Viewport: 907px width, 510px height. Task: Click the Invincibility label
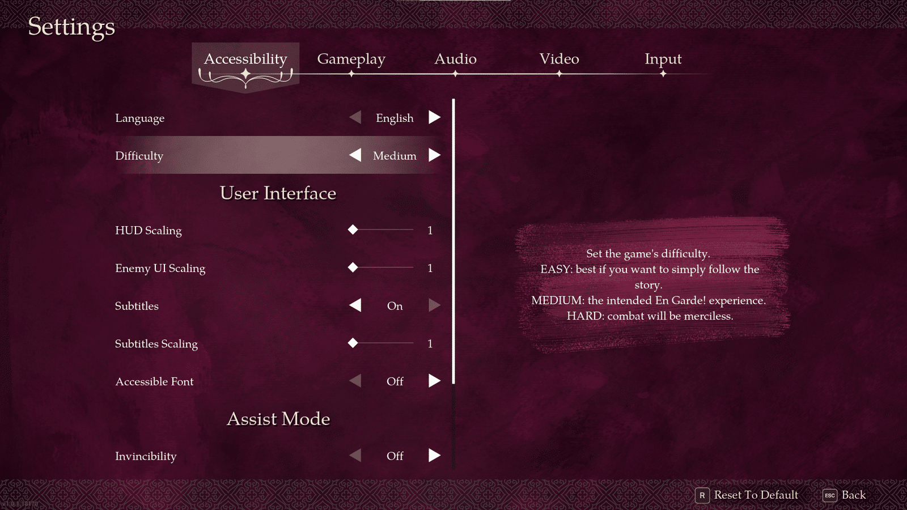146,456
